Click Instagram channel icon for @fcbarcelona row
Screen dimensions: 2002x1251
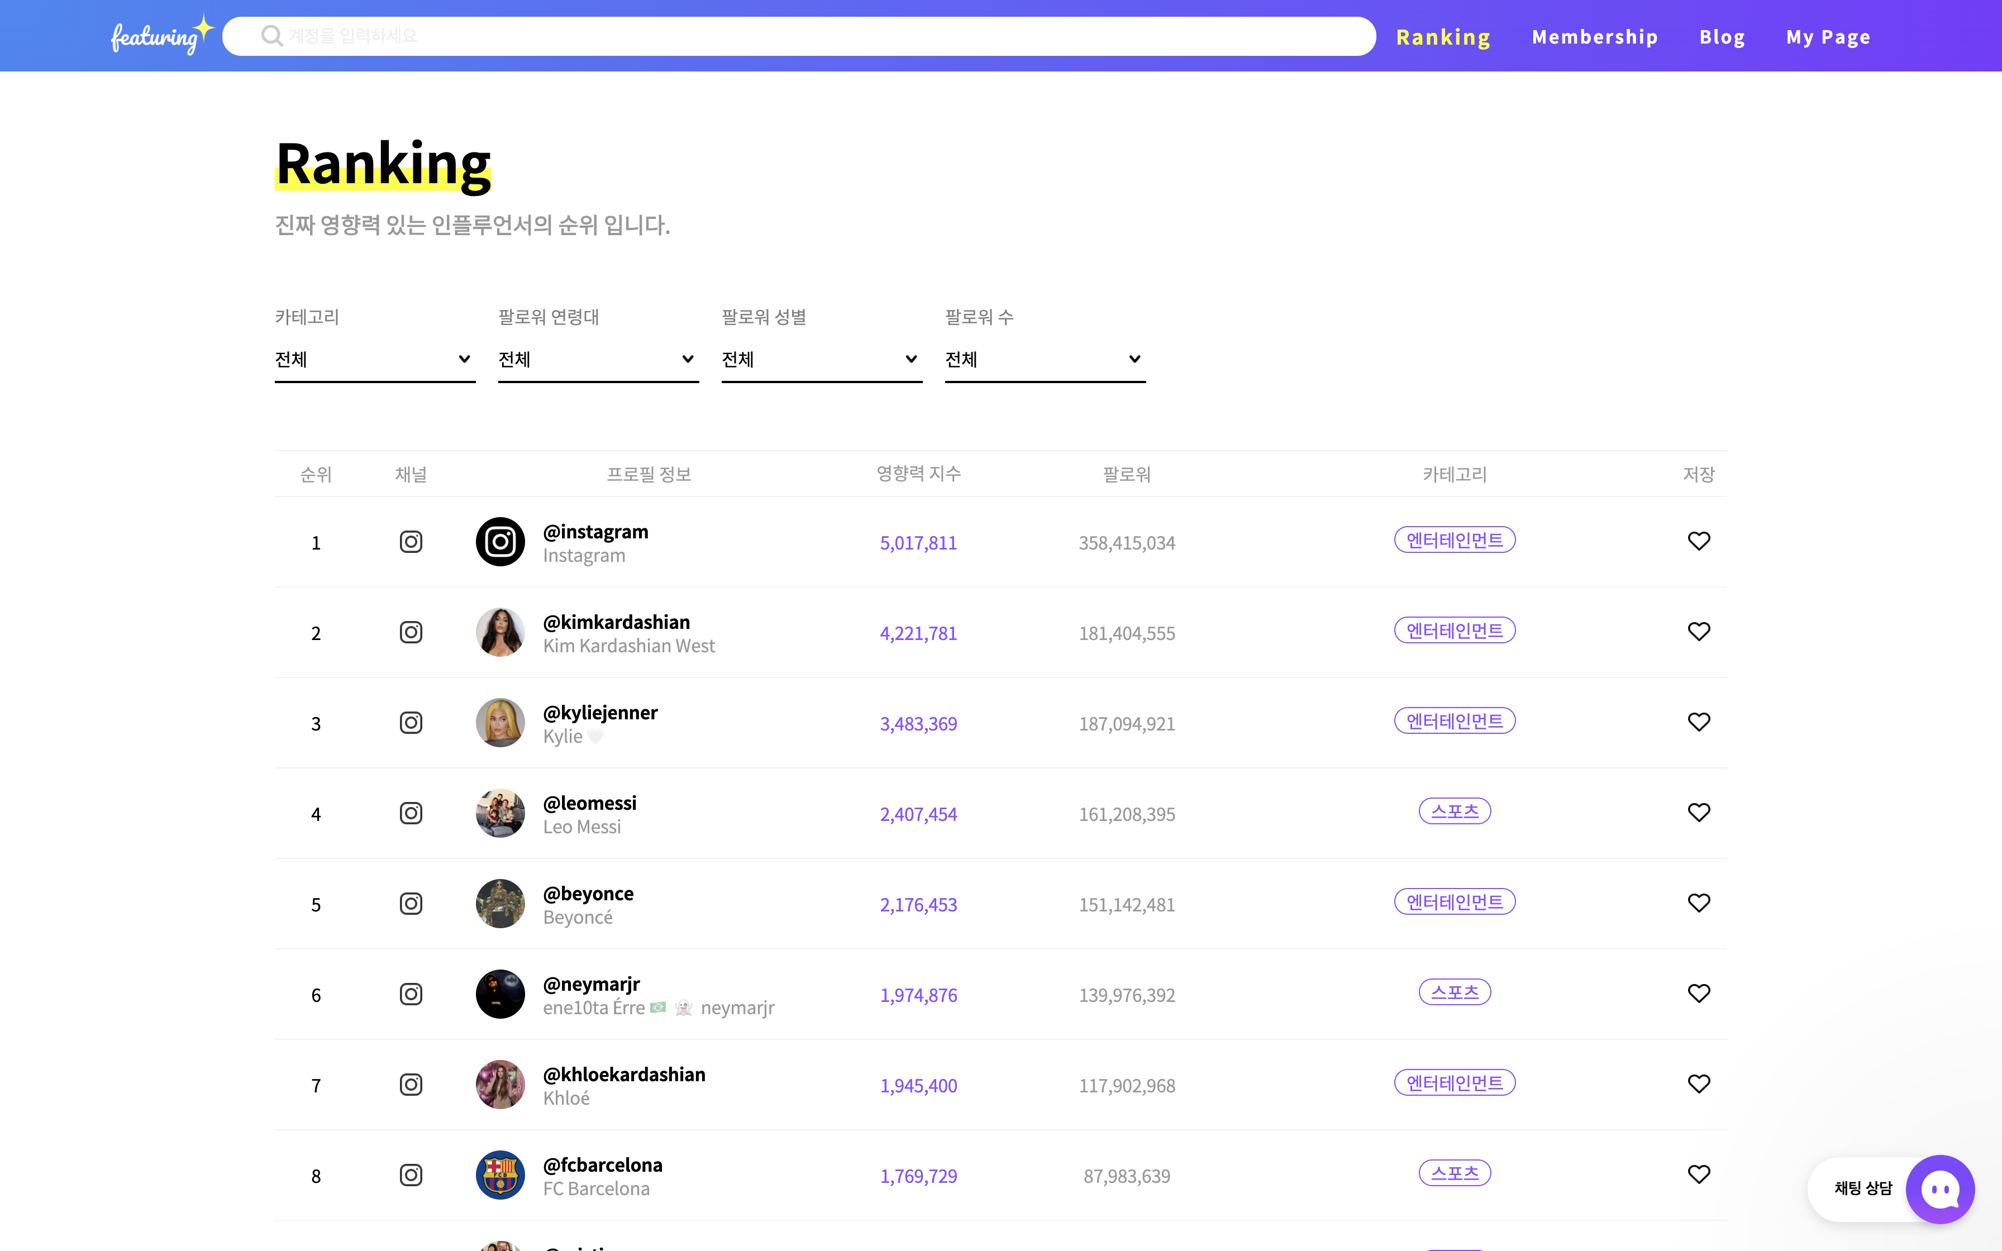pos(411,1175)
